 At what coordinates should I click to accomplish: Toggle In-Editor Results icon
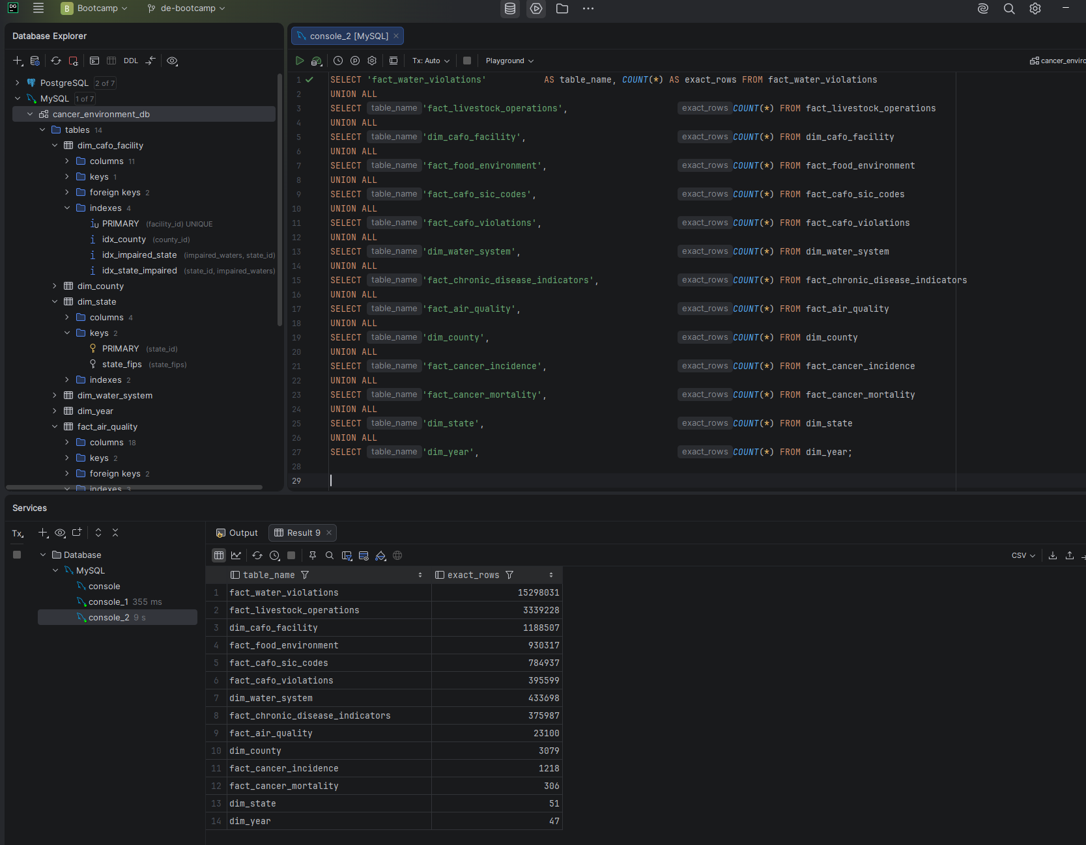[x=393, y=61]
